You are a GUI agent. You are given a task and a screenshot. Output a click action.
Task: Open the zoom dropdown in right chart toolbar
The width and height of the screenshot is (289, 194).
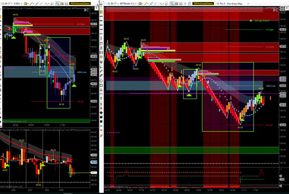click(161, 3)
